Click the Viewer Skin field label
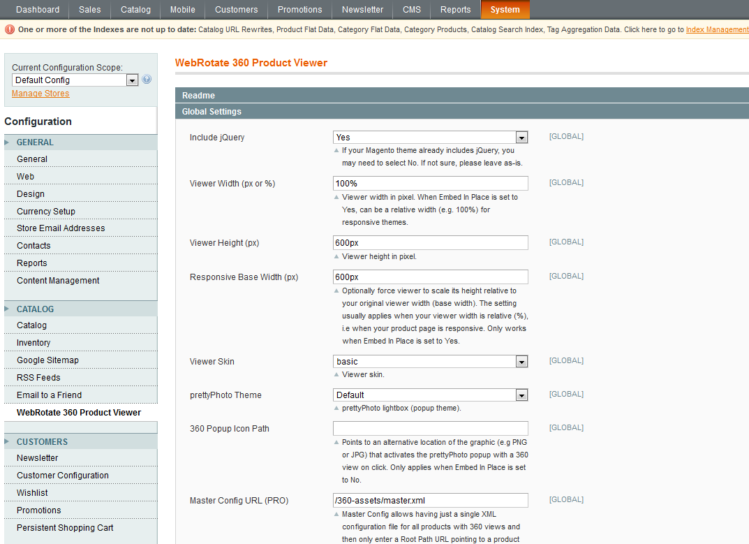749x544 pixels. tap(212, 362)
